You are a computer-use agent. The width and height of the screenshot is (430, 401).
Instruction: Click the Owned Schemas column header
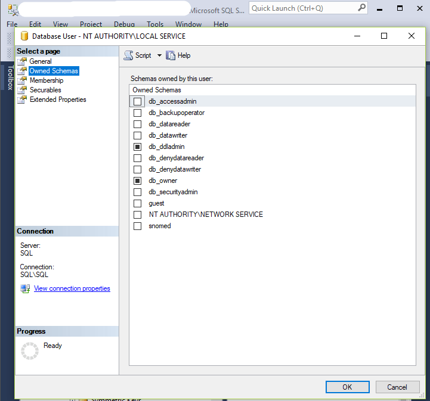(x=273, y=90)
